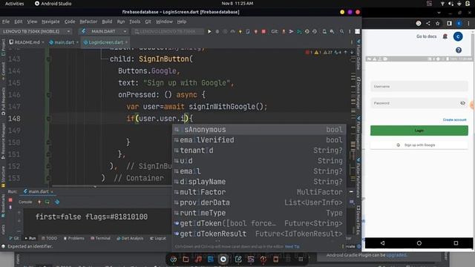The height and width of the screenshot is (267, 475).
Task: Open the Search Everywhere magnifier icon
Action: point(341,31)
